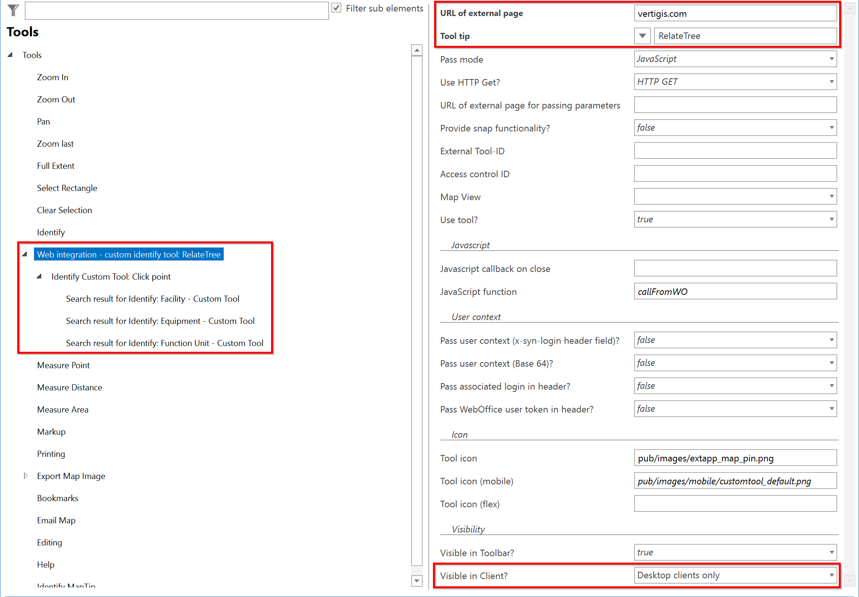Click the scrollbar down arrow
This screenshot has height=597, width=859.
[417, 581]
